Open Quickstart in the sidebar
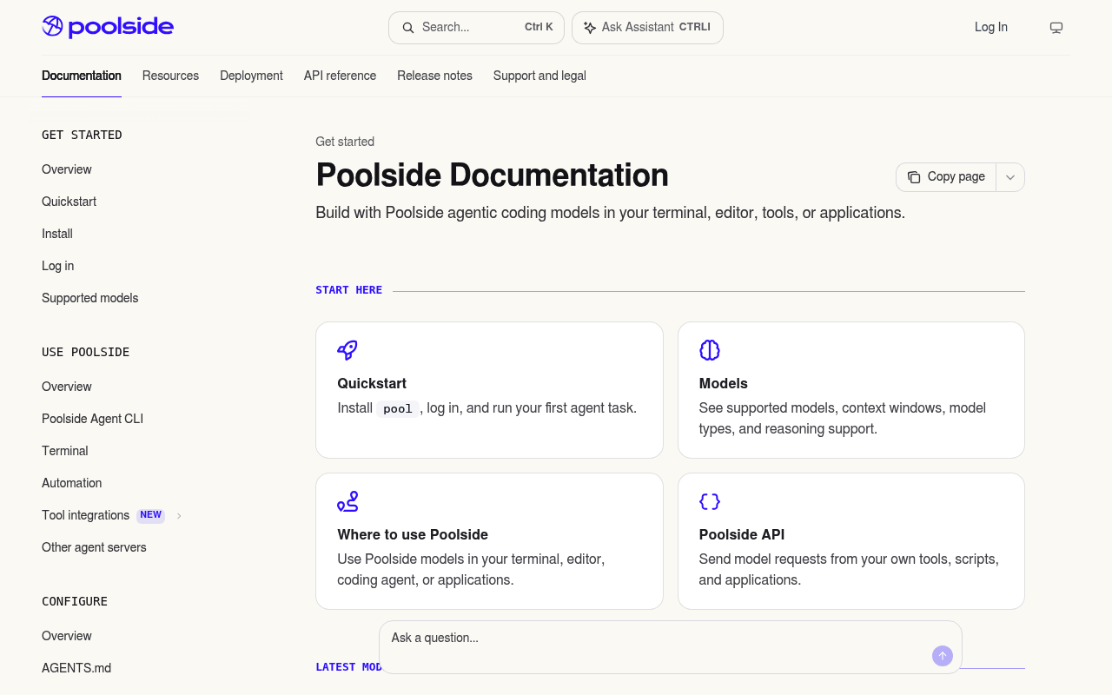Image resolution: width=1112 pixels, height=695 pixels. pos(69,202)
